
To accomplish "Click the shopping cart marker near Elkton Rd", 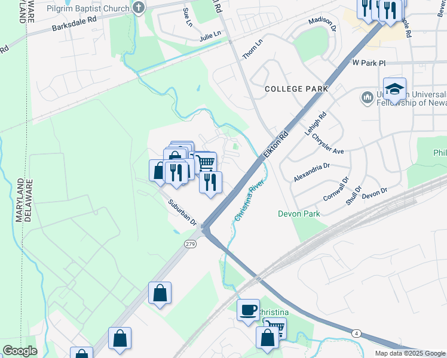I will click(206, 163).
